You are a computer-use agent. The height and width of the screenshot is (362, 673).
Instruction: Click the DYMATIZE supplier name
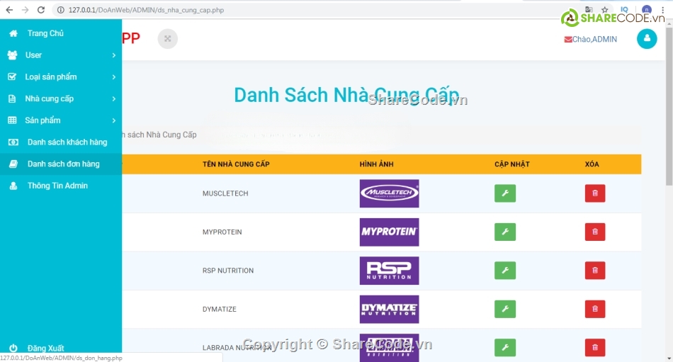220,309
